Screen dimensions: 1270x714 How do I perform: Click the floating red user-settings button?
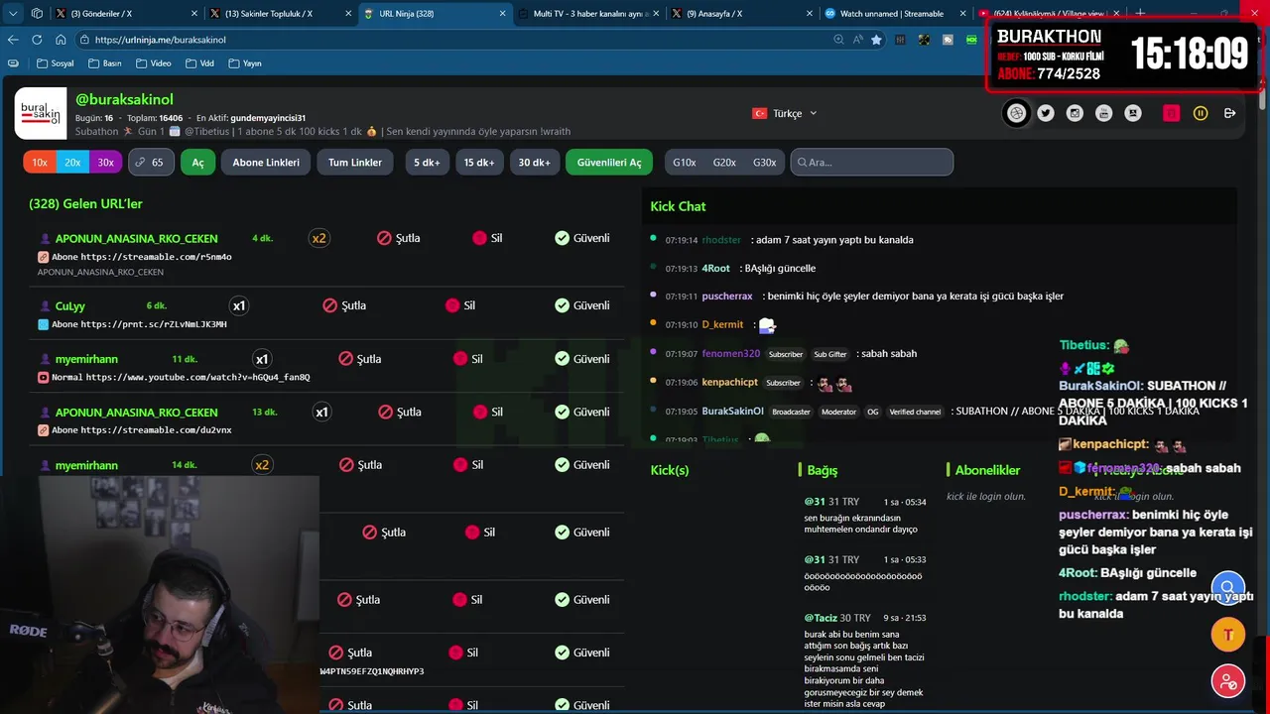(1227, 681)
